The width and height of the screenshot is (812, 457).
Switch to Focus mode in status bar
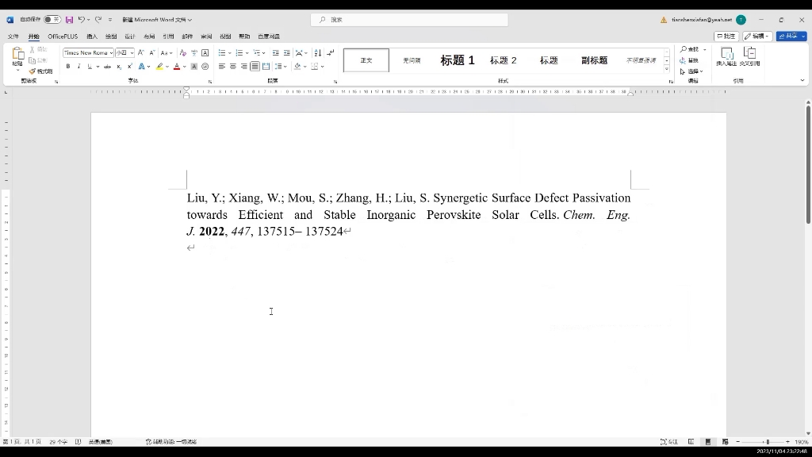[668, 442]
